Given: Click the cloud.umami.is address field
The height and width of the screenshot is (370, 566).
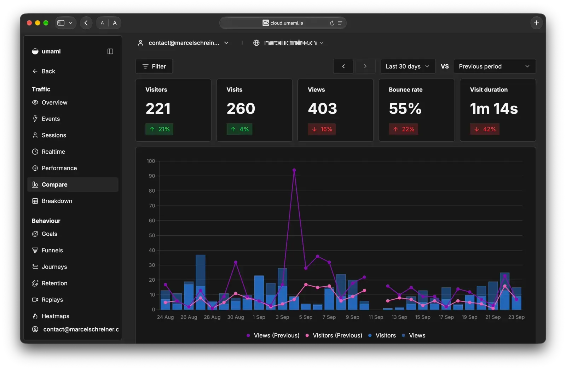Looking at the screenshot, I should click(283, 23).
